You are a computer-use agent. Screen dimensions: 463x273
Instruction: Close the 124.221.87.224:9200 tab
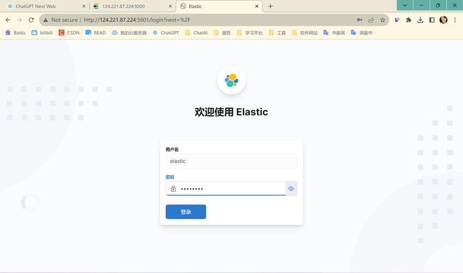[170, 6]
